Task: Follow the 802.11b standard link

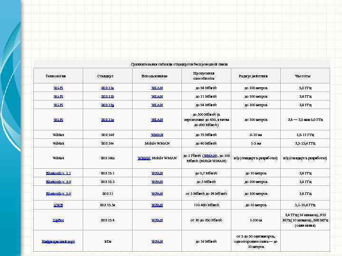Action: (x=107, y=96)
